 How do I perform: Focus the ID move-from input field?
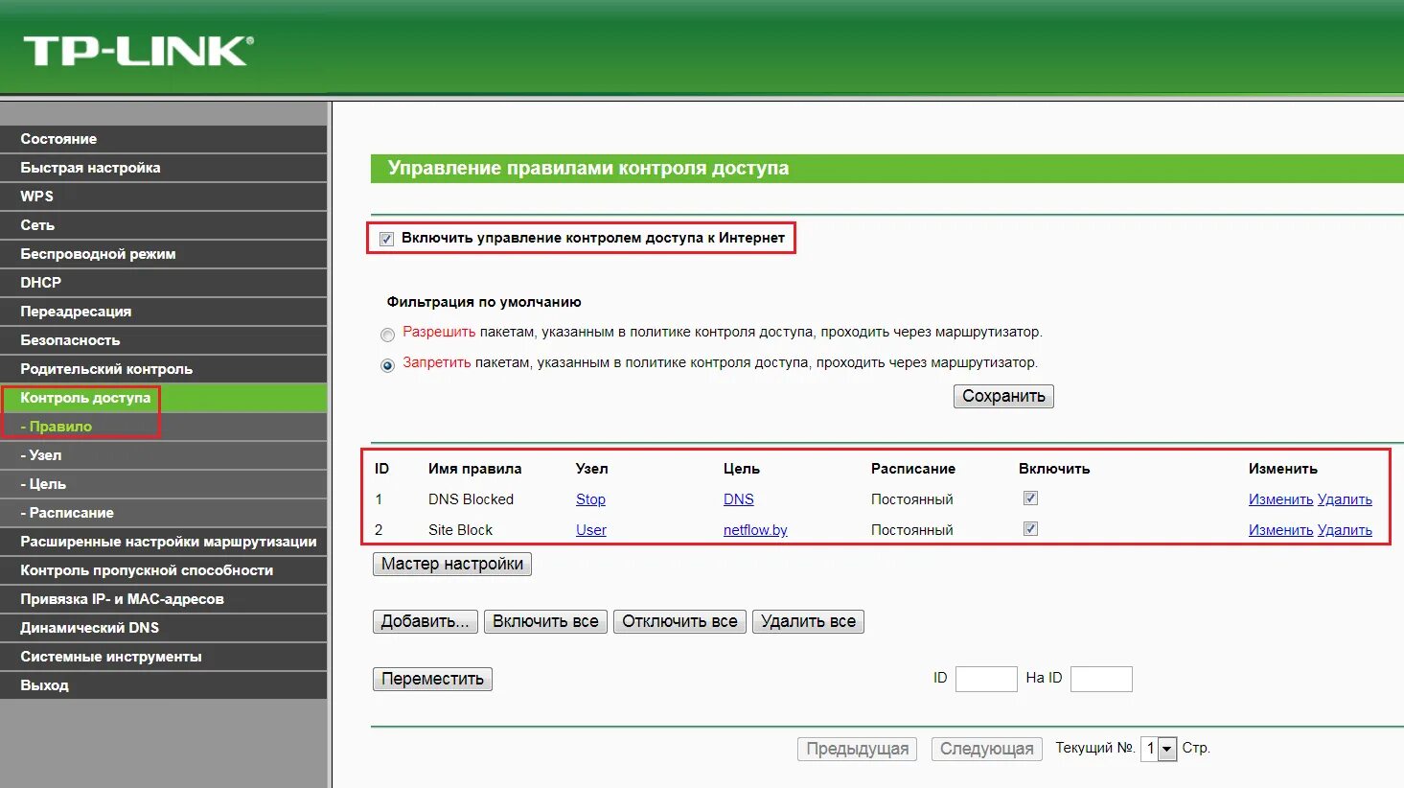coord(986,679)
